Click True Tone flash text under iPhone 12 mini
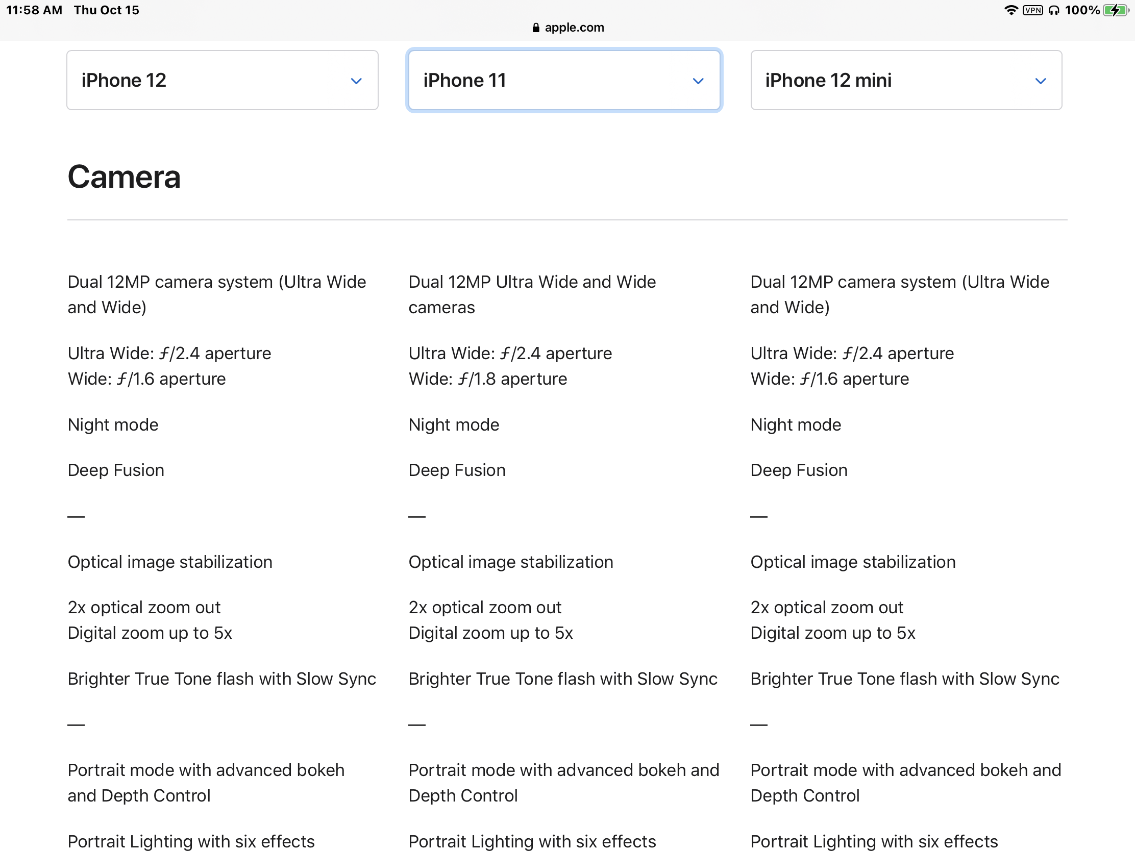 point(904,679)
